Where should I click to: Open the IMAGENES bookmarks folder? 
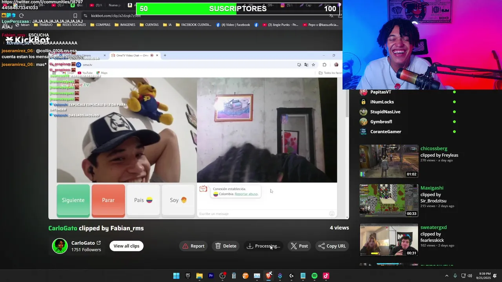pos(125,25)
